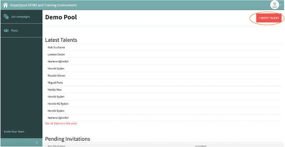Expand the account dropdown caret beside avatar
Viewport: 285px width, 147px height.
pyautogui.click(x=281, y=5)
